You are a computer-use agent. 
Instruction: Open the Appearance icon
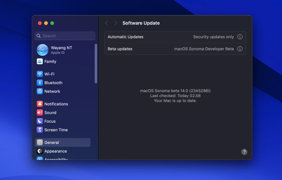pyautogui.click(x=40, y=151)
